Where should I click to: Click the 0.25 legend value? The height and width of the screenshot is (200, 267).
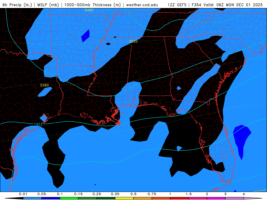(x=97, y=194)
